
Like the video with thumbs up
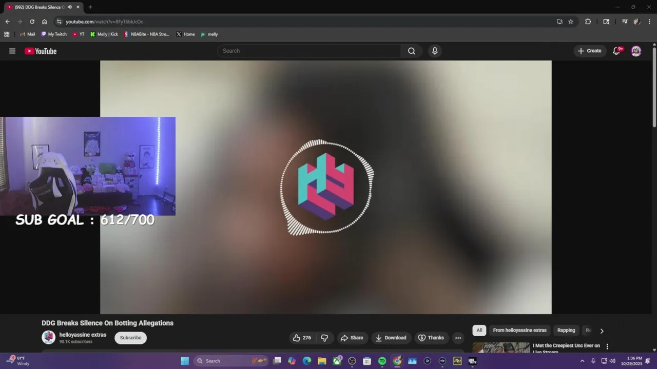tap(302, 338)
